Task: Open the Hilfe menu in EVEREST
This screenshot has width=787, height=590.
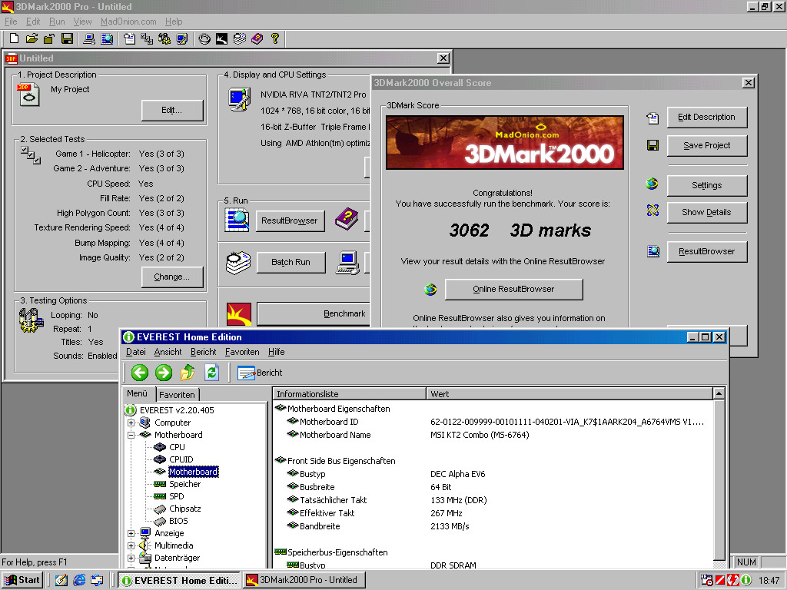Action: point(276,352)
